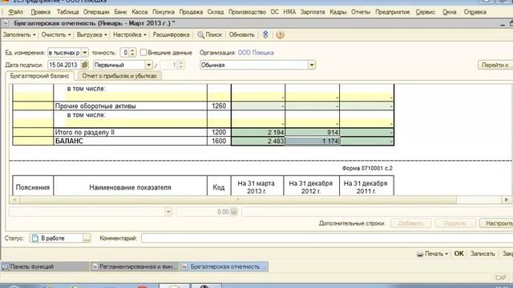513x288 pixels.
Task: Click the blue arrows toolbar icon
Action: click(x=265, y=34)
